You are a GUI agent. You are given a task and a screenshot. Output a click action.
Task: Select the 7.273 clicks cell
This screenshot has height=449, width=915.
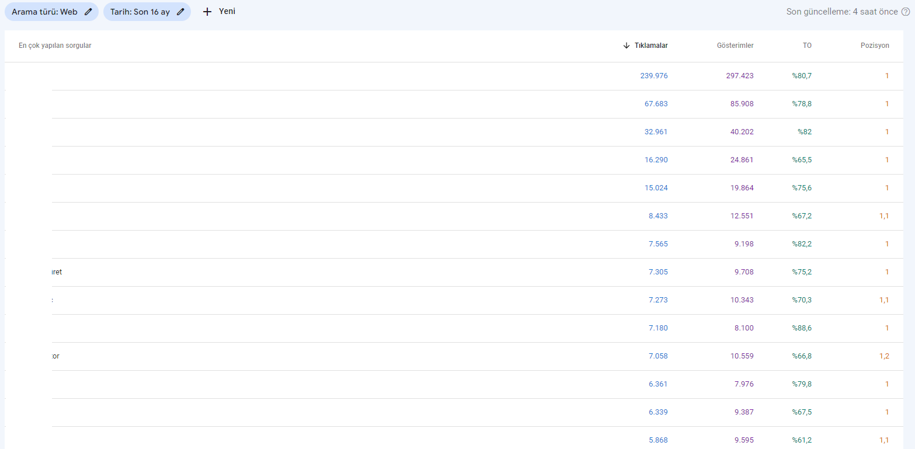click(658, 300)
